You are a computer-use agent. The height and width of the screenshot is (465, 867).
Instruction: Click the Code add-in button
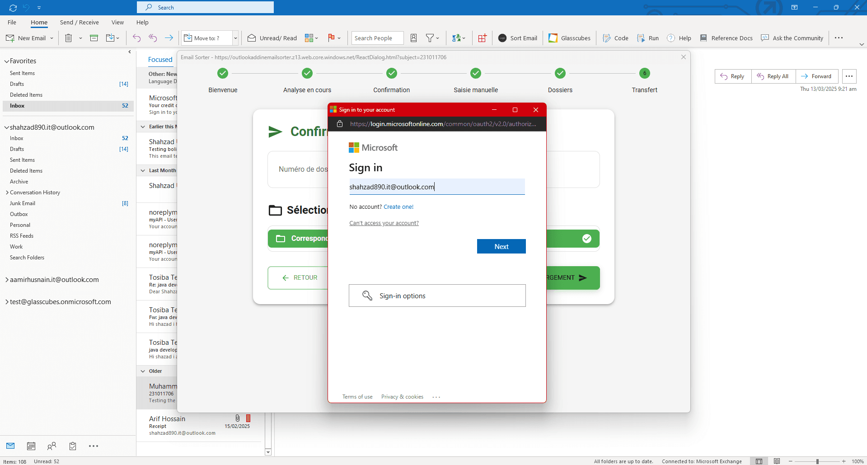[615, 38]
